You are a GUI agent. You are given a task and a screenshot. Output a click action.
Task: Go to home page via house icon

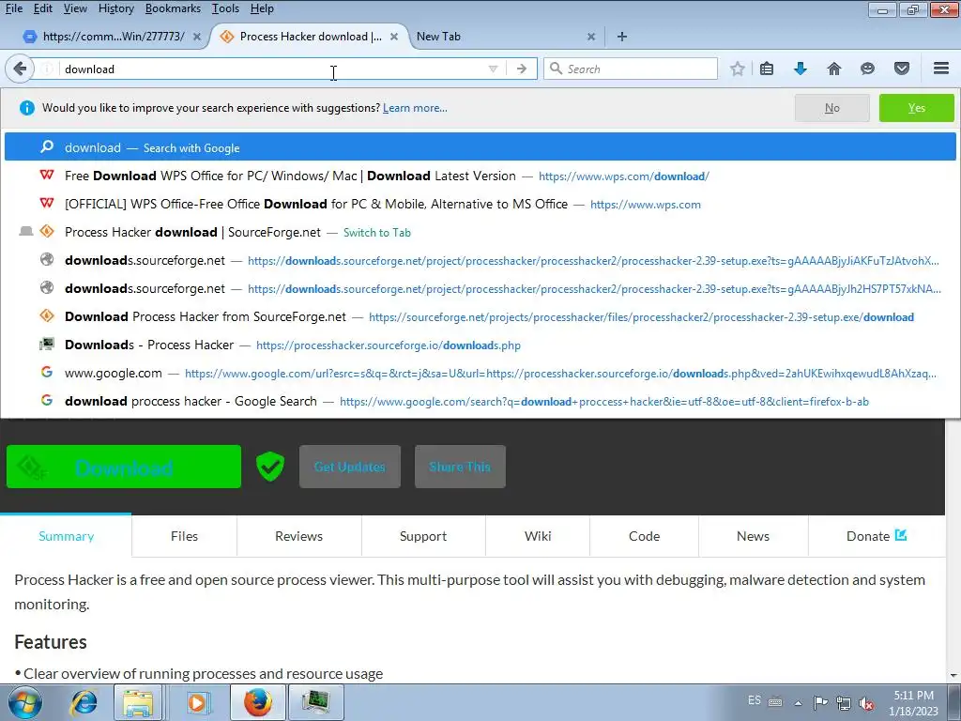pos(834,69)
